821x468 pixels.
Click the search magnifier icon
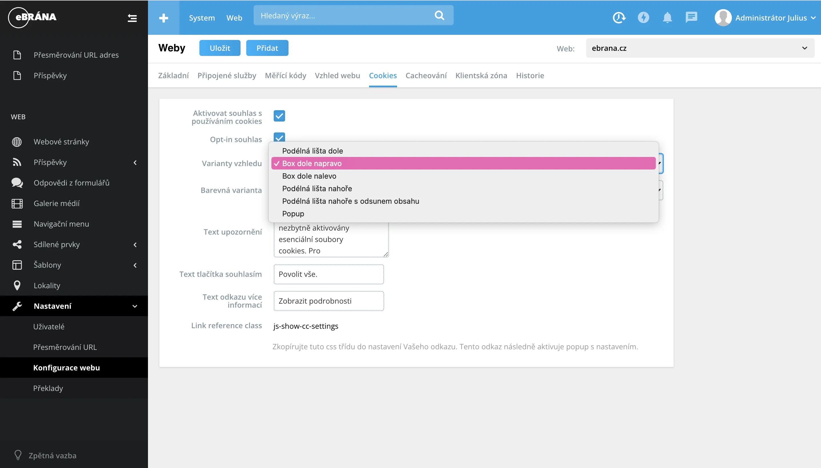pos(439,15)
